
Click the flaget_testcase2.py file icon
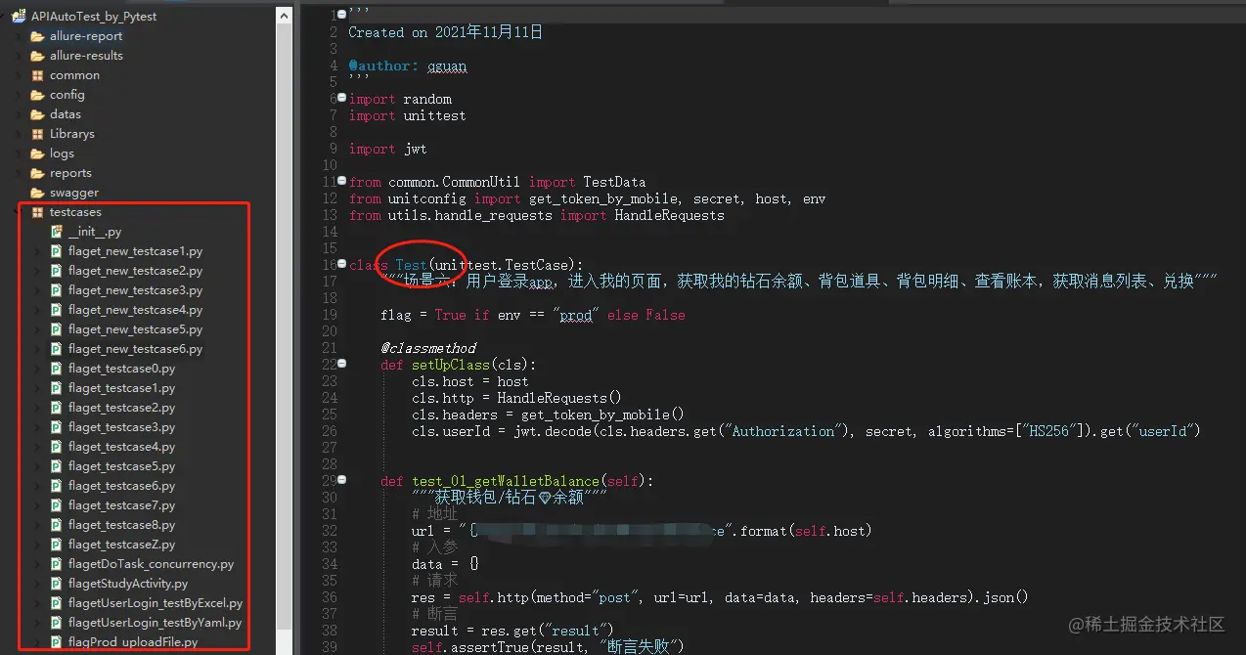click(x=57, y=408)
